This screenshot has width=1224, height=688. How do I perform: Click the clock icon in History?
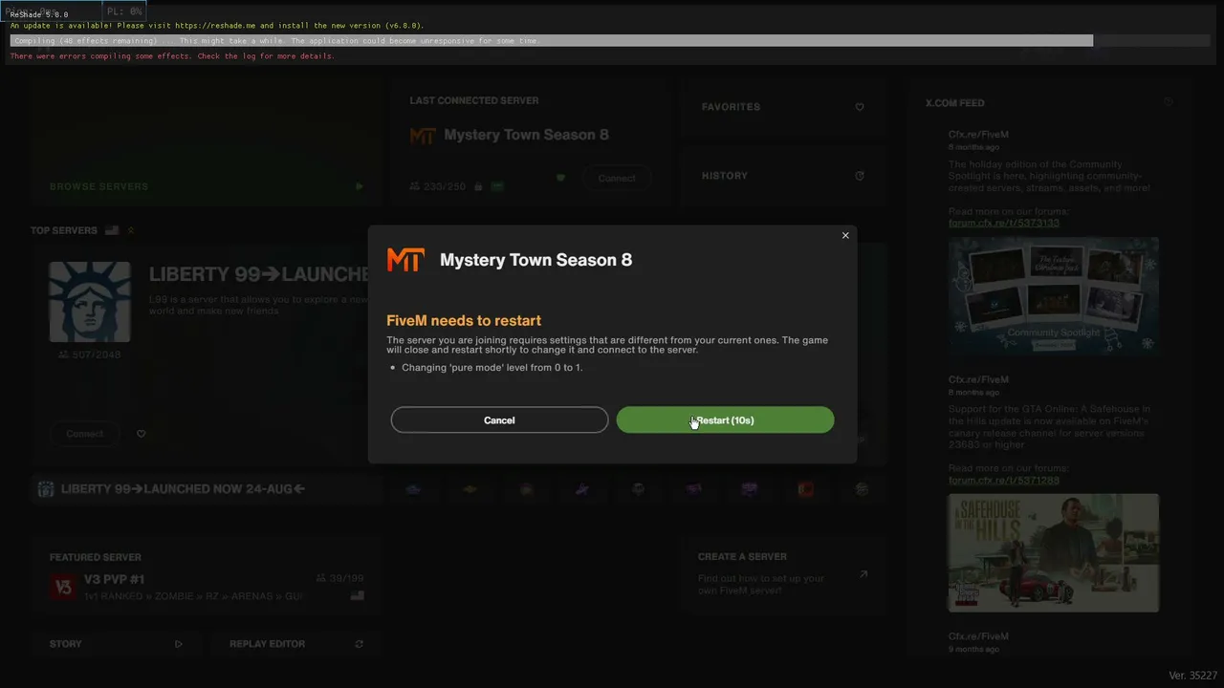pyautogui.click(x=860, y=176)
